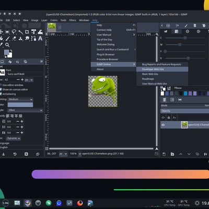Select the Paths tool
The width and height of the screenshot is (209, 209).
[x=33, y=38]
